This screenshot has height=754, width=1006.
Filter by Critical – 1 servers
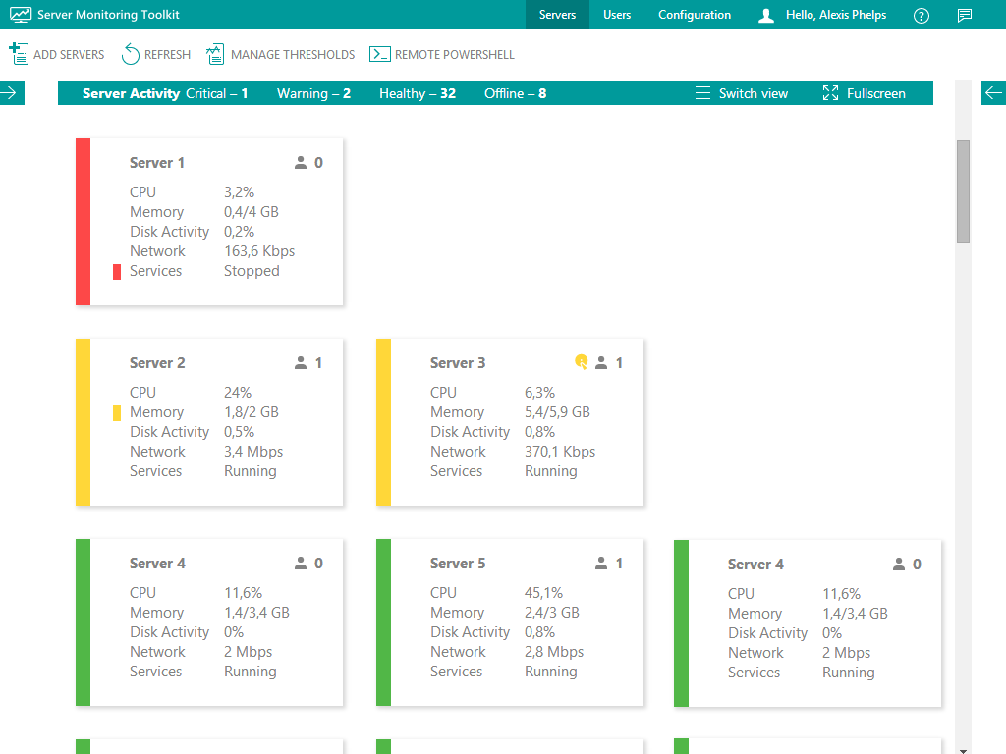coord(216,93)
